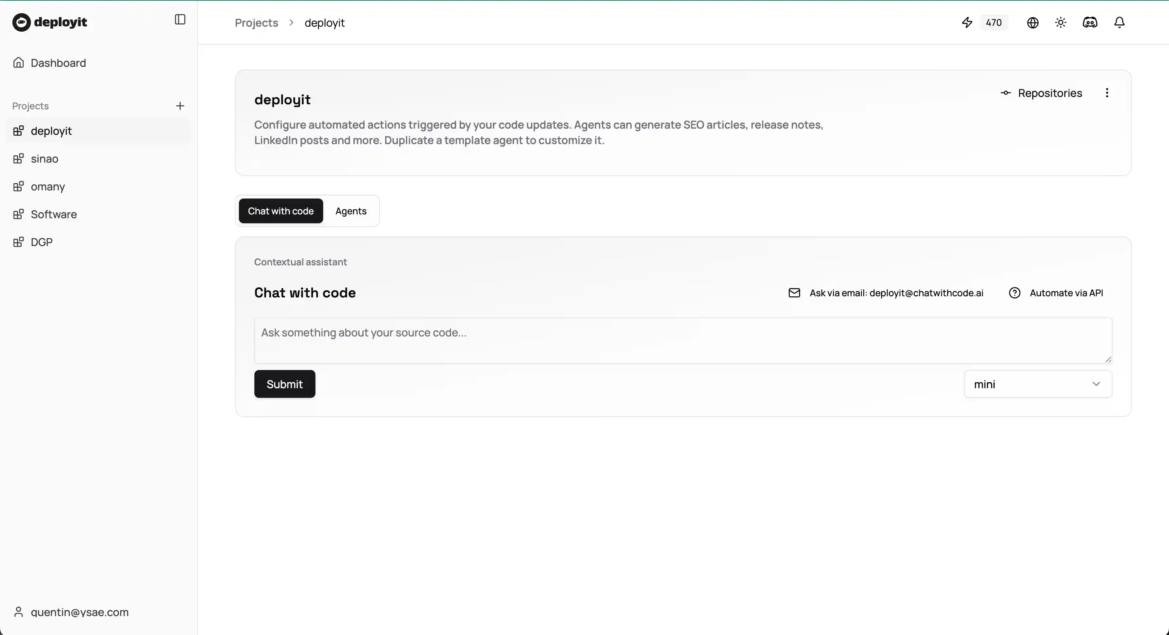
Task: Click the help icon beside Automate via API
Action: coord(1015,292)
